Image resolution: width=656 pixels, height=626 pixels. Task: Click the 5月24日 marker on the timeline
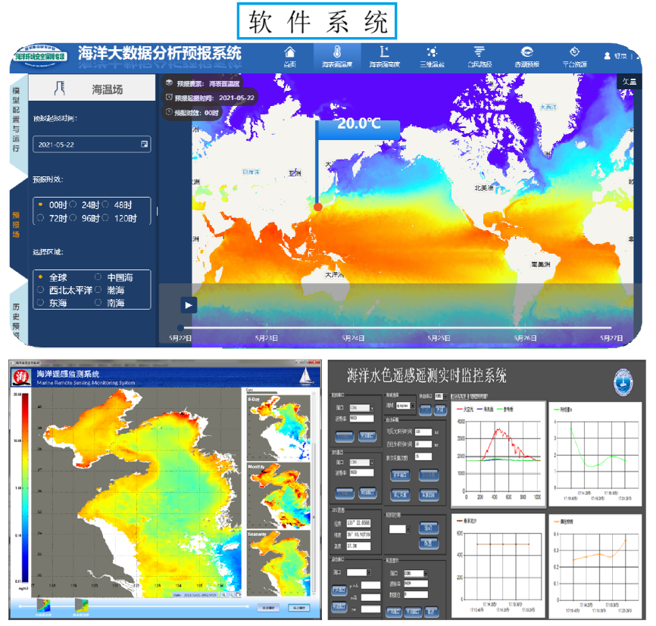click(x=353, y=338)
